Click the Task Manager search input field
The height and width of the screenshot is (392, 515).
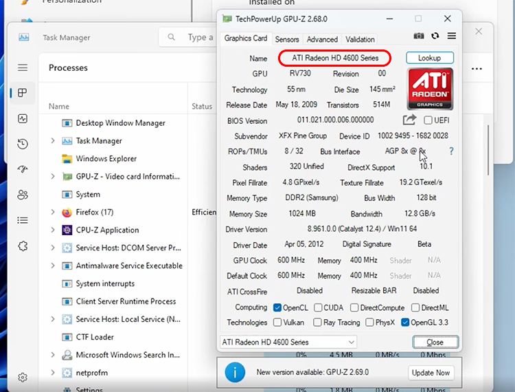pyautogui.click(x=188, y=37)
